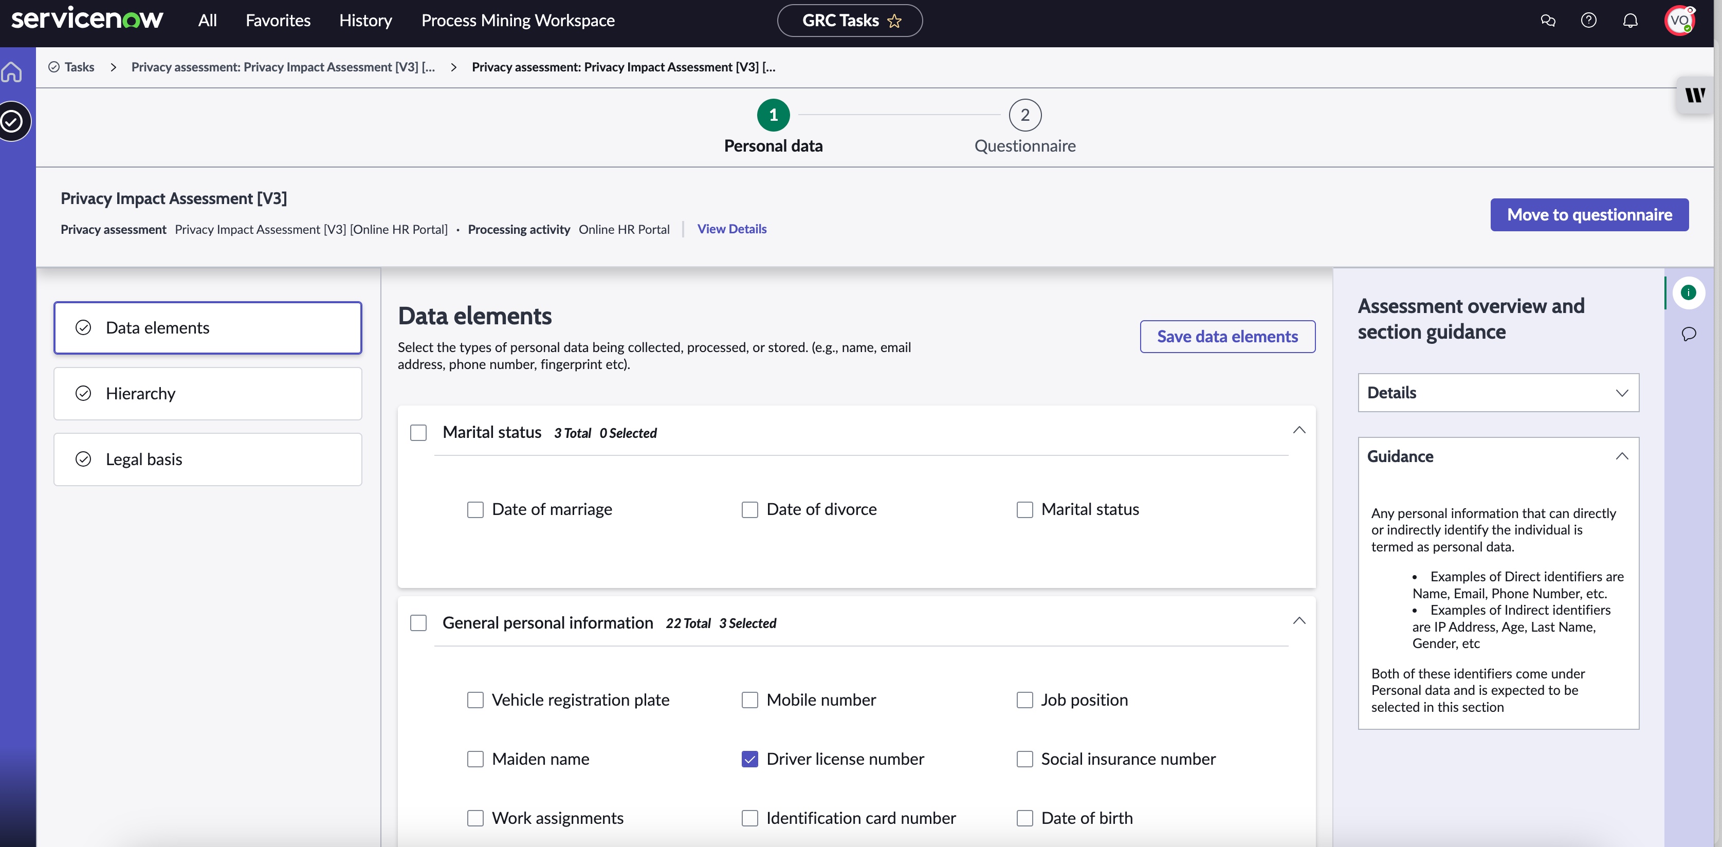The height and width of the screenshot is (847, 1722).
Task: Collapse the Marital status group
Action: click(1298, 430)
